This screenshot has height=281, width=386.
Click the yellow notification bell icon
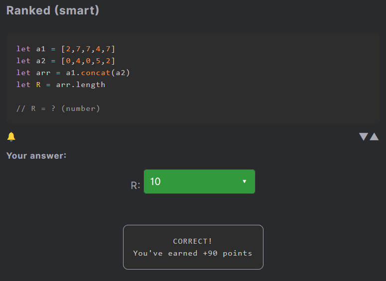(x=11, y=136)
